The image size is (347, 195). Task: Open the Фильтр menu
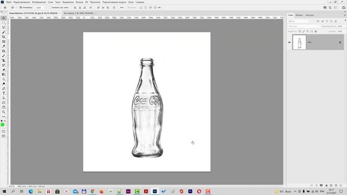point(80,2)
